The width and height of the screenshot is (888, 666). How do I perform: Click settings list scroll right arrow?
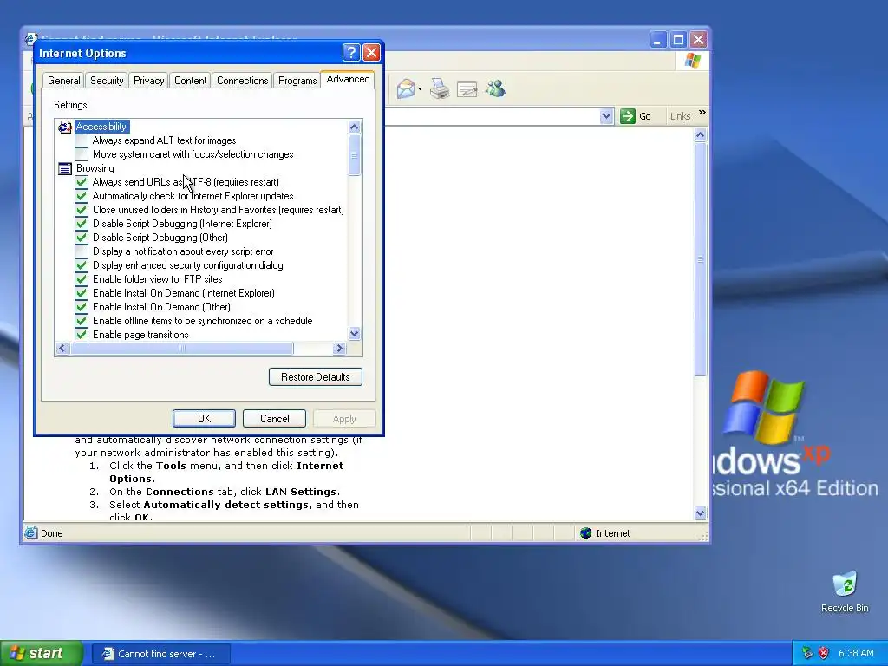(340, 349)
